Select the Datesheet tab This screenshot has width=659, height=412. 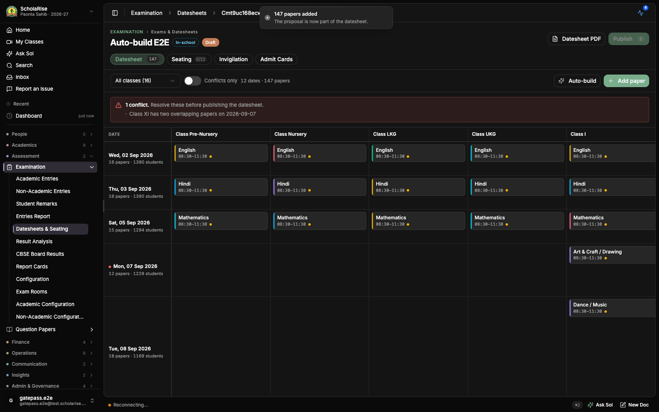[137, 59]
